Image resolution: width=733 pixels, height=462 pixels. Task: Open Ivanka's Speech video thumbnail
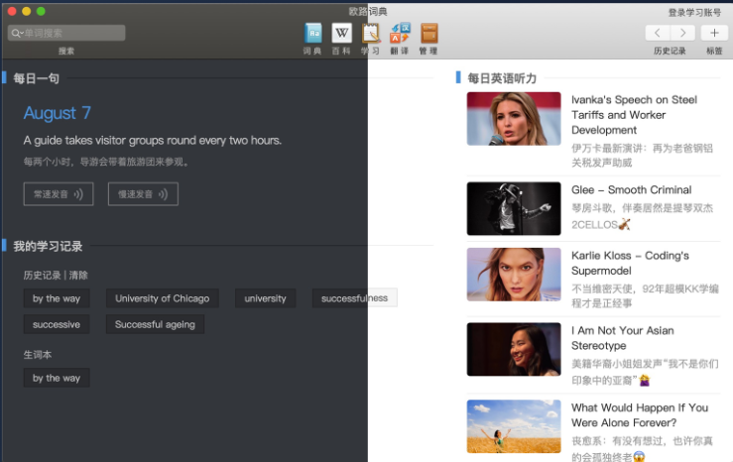point(514,119)
